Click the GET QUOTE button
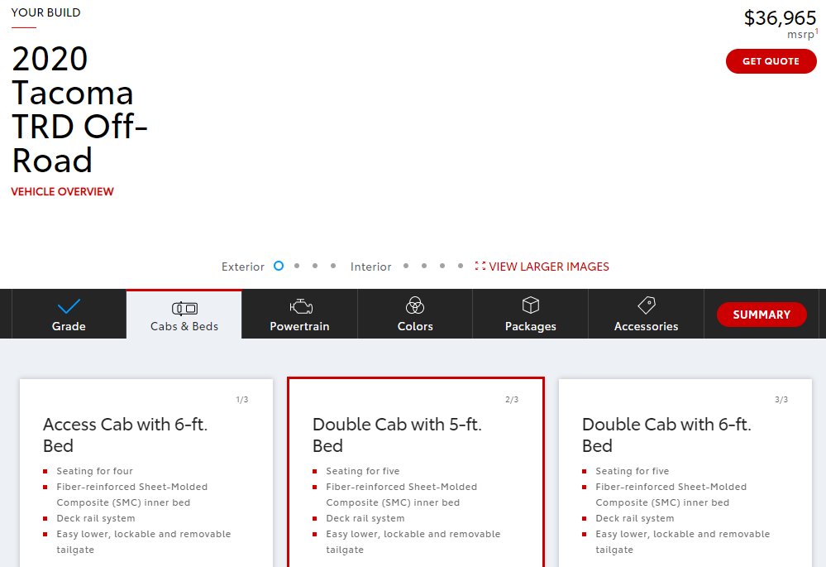826x567 pixels. point(771,61)
